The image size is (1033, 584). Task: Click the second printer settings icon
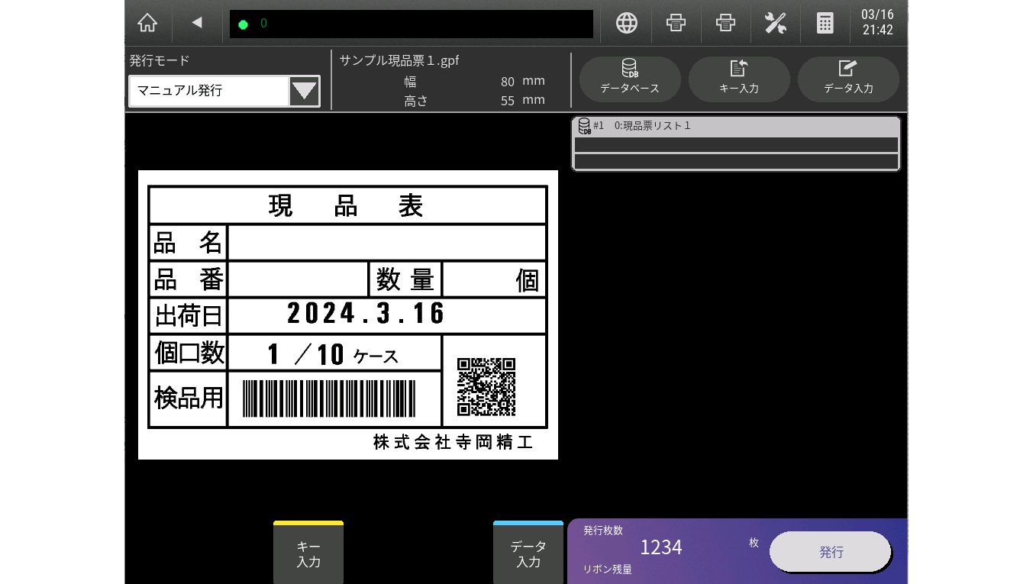click(725, 23)
